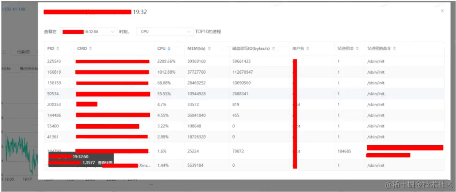Screen dimensions: 456x192
Task: Click the 19:17 label on background chart axis
Action: tap(27, 179)
